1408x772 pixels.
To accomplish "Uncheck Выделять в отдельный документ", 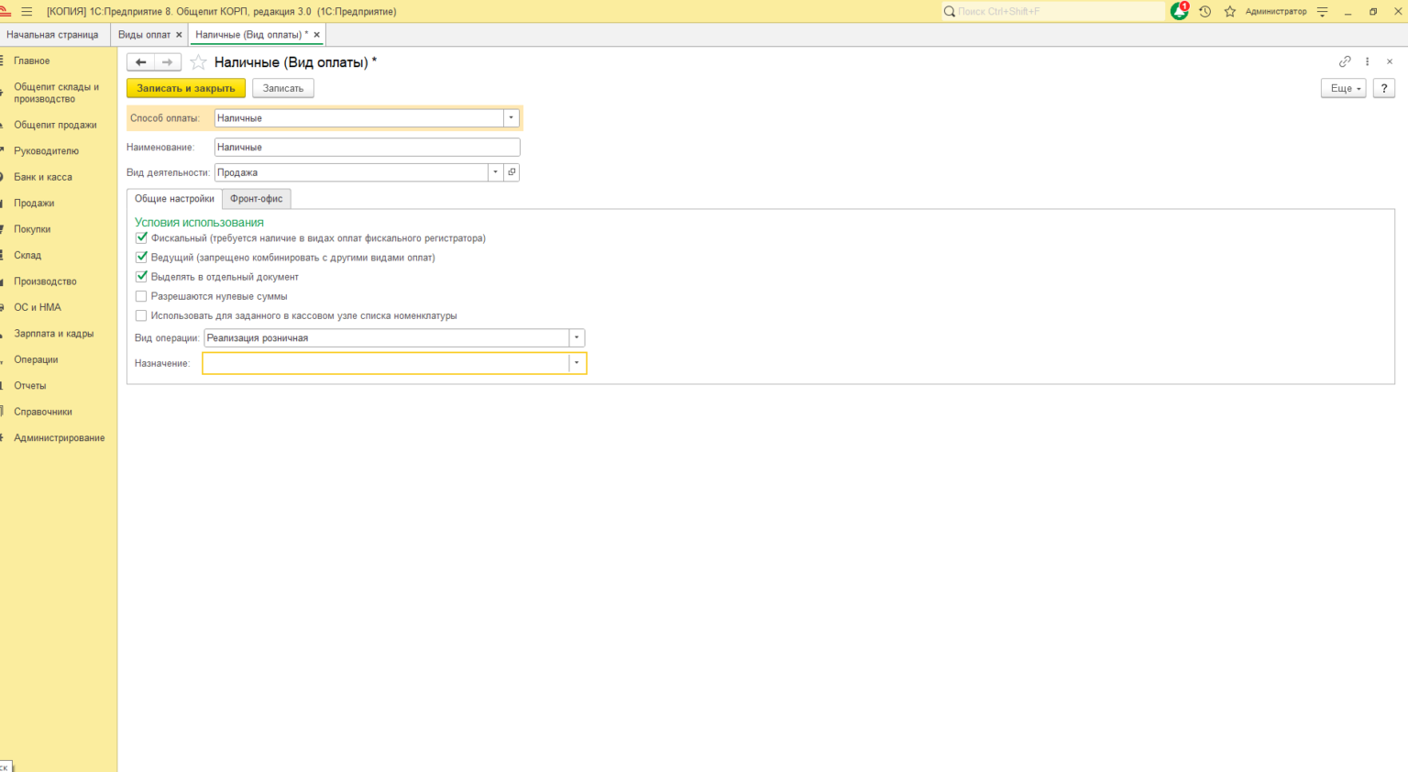I will click(x=141, y=276).
